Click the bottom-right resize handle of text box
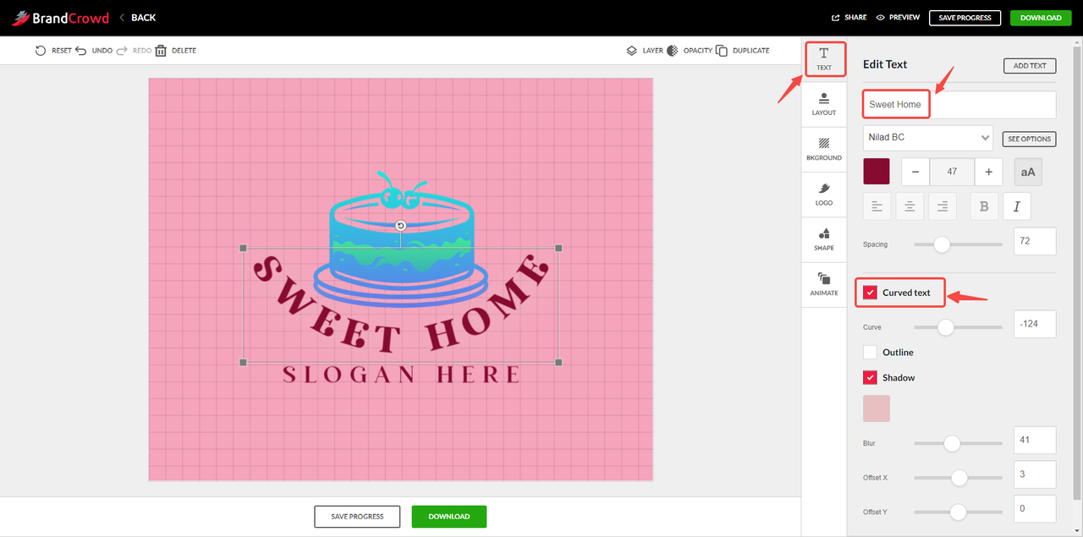Image resolution: width=1083 pixels, height=537 pixels. [x=558, y=362]
